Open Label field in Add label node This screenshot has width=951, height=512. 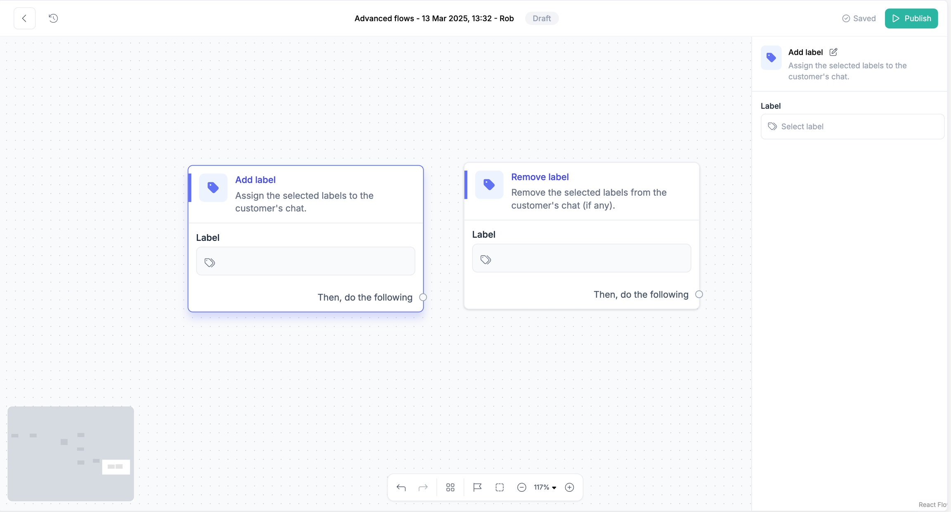point(305,261)
